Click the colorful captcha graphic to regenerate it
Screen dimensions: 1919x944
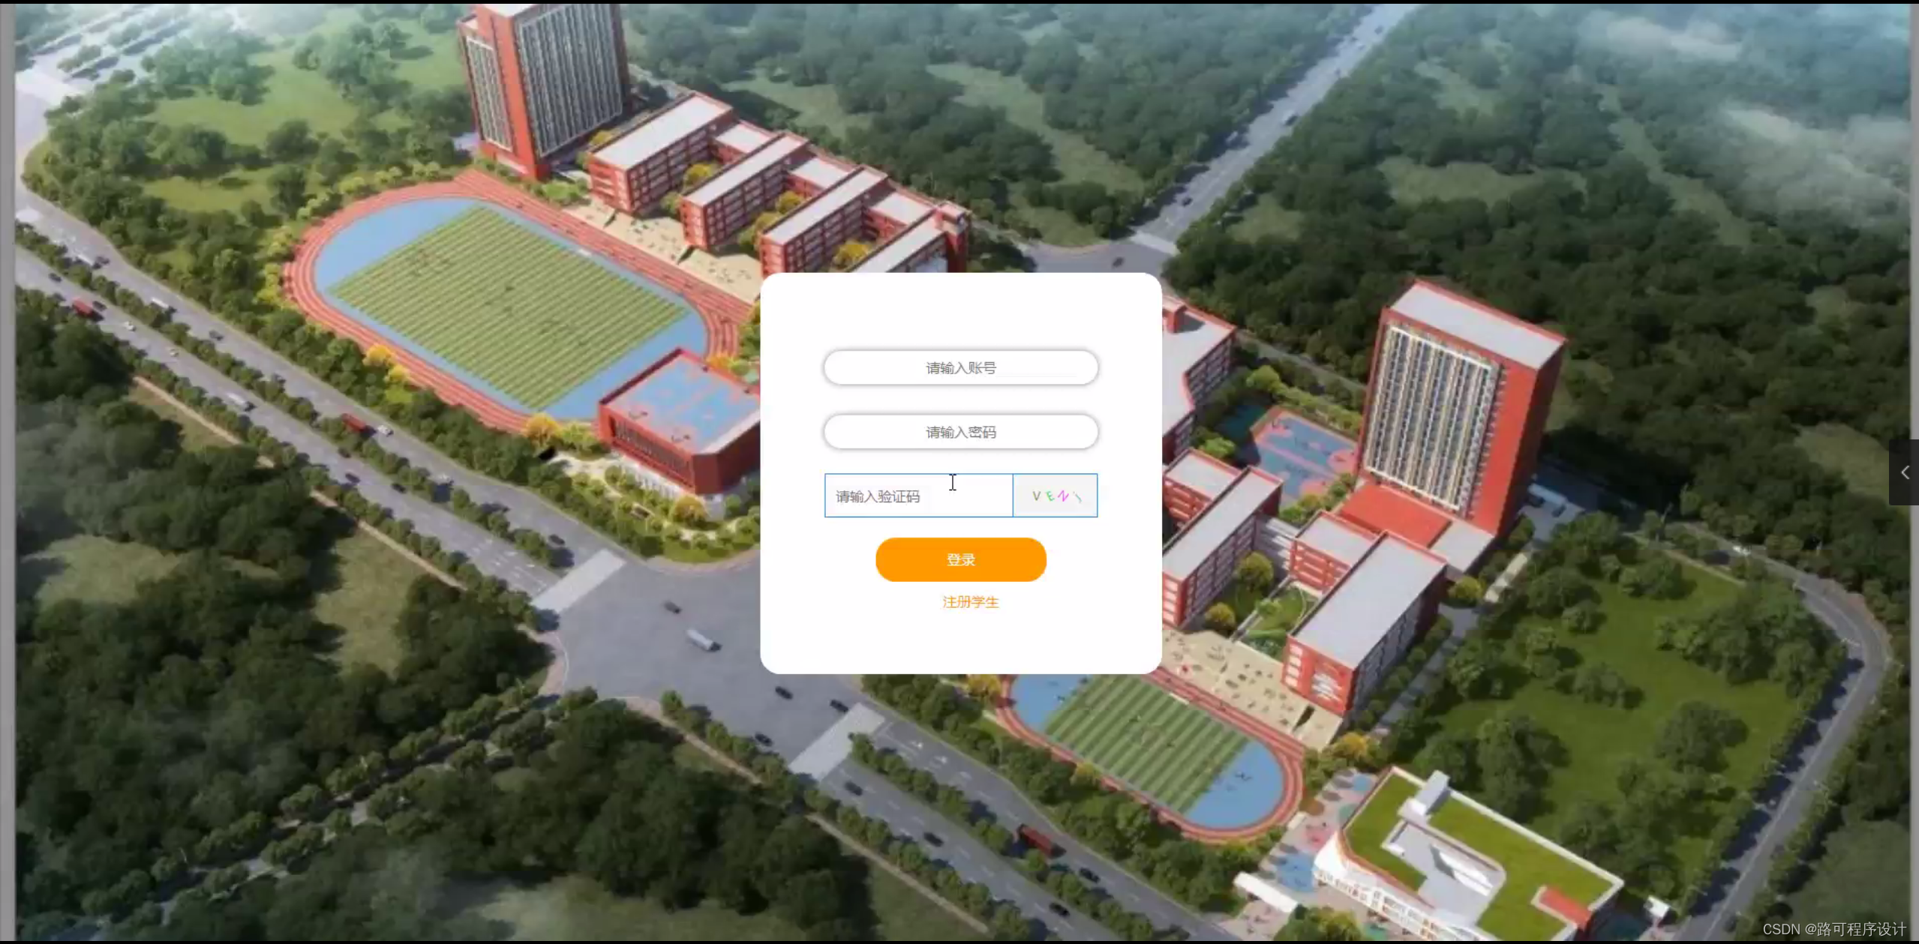tap(1055, 495)
